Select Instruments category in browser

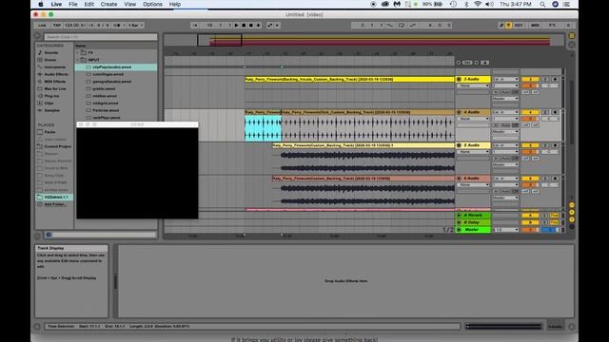coord(55,67)
